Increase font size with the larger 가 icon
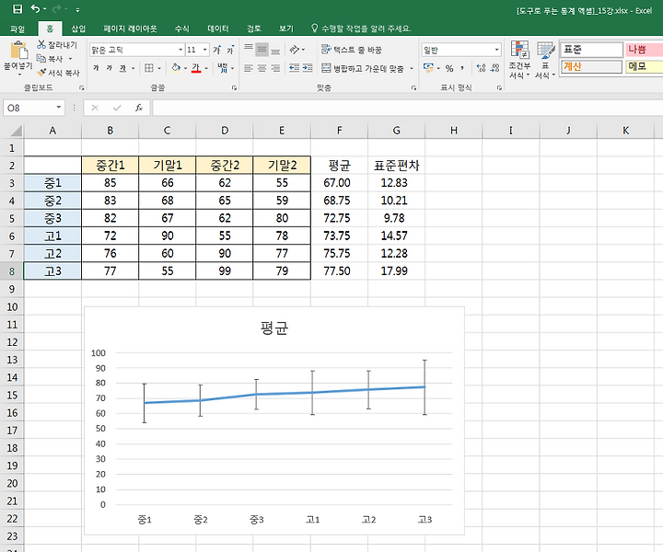Screen dimensions: 663x552 click(x=217, y=50)
